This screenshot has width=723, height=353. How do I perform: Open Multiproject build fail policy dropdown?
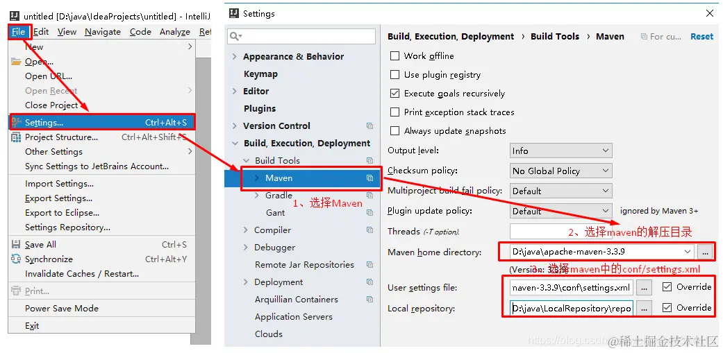pos(560,191)
